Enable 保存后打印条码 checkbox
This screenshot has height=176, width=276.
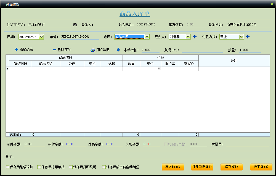(71, 167)
